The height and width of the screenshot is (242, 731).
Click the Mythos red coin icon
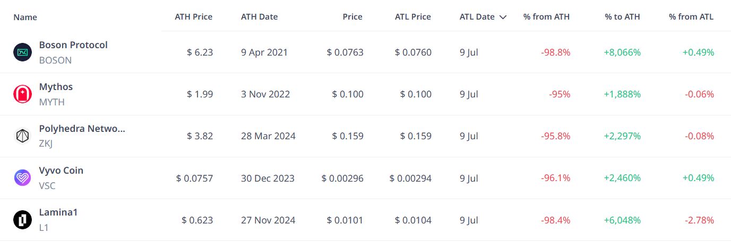click(23, 94)
